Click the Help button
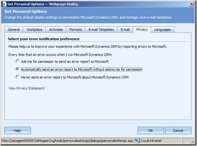Screen dimensions: 197x146 [17, 130]
